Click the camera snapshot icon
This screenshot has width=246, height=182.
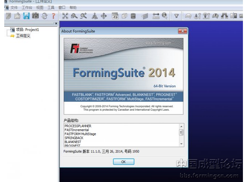pos(35,16)
